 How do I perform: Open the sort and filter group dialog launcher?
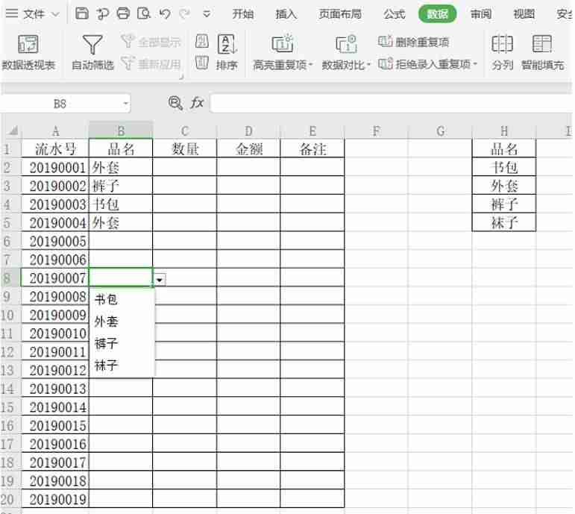(x=180, y=77)
